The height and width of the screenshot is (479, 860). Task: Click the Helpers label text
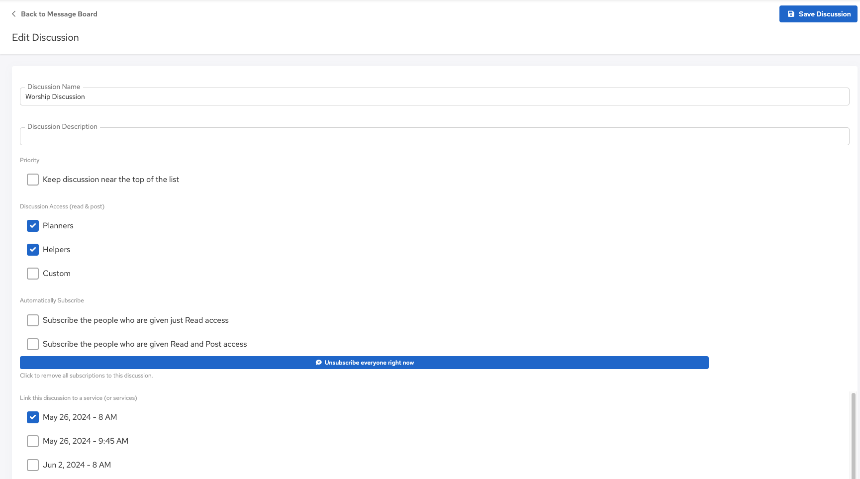click(56, 250)
